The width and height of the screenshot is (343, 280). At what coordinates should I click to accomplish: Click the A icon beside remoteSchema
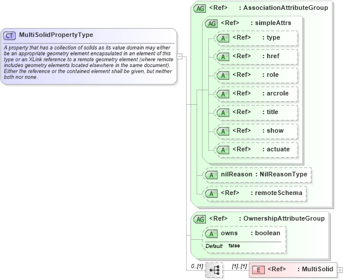(x=211, y=194)
